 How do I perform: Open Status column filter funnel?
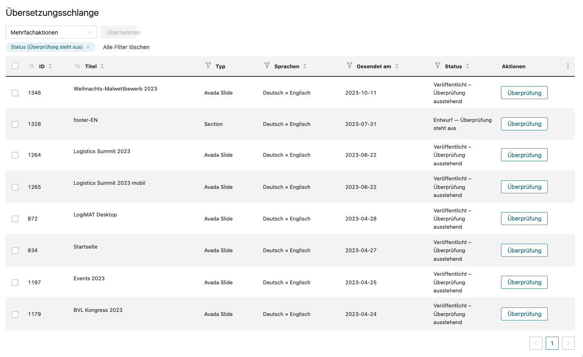tap(438, 65)
